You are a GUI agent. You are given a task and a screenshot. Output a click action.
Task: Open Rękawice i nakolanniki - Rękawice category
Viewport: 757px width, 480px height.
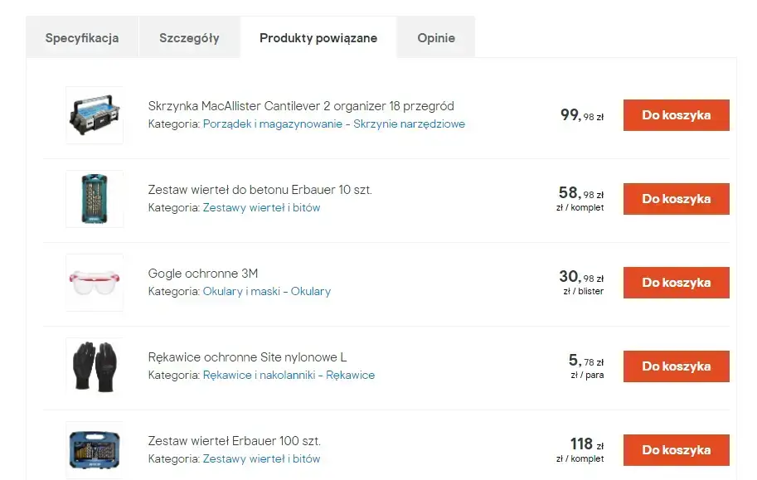tap(289, 376)
